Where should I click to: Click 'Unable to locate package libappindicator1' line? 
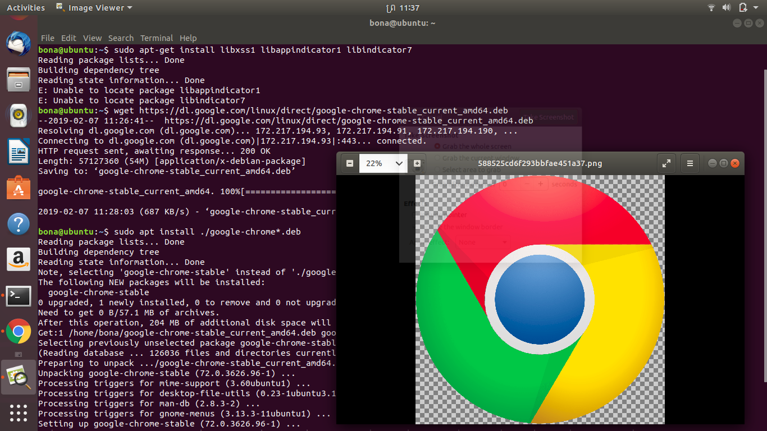149,90
